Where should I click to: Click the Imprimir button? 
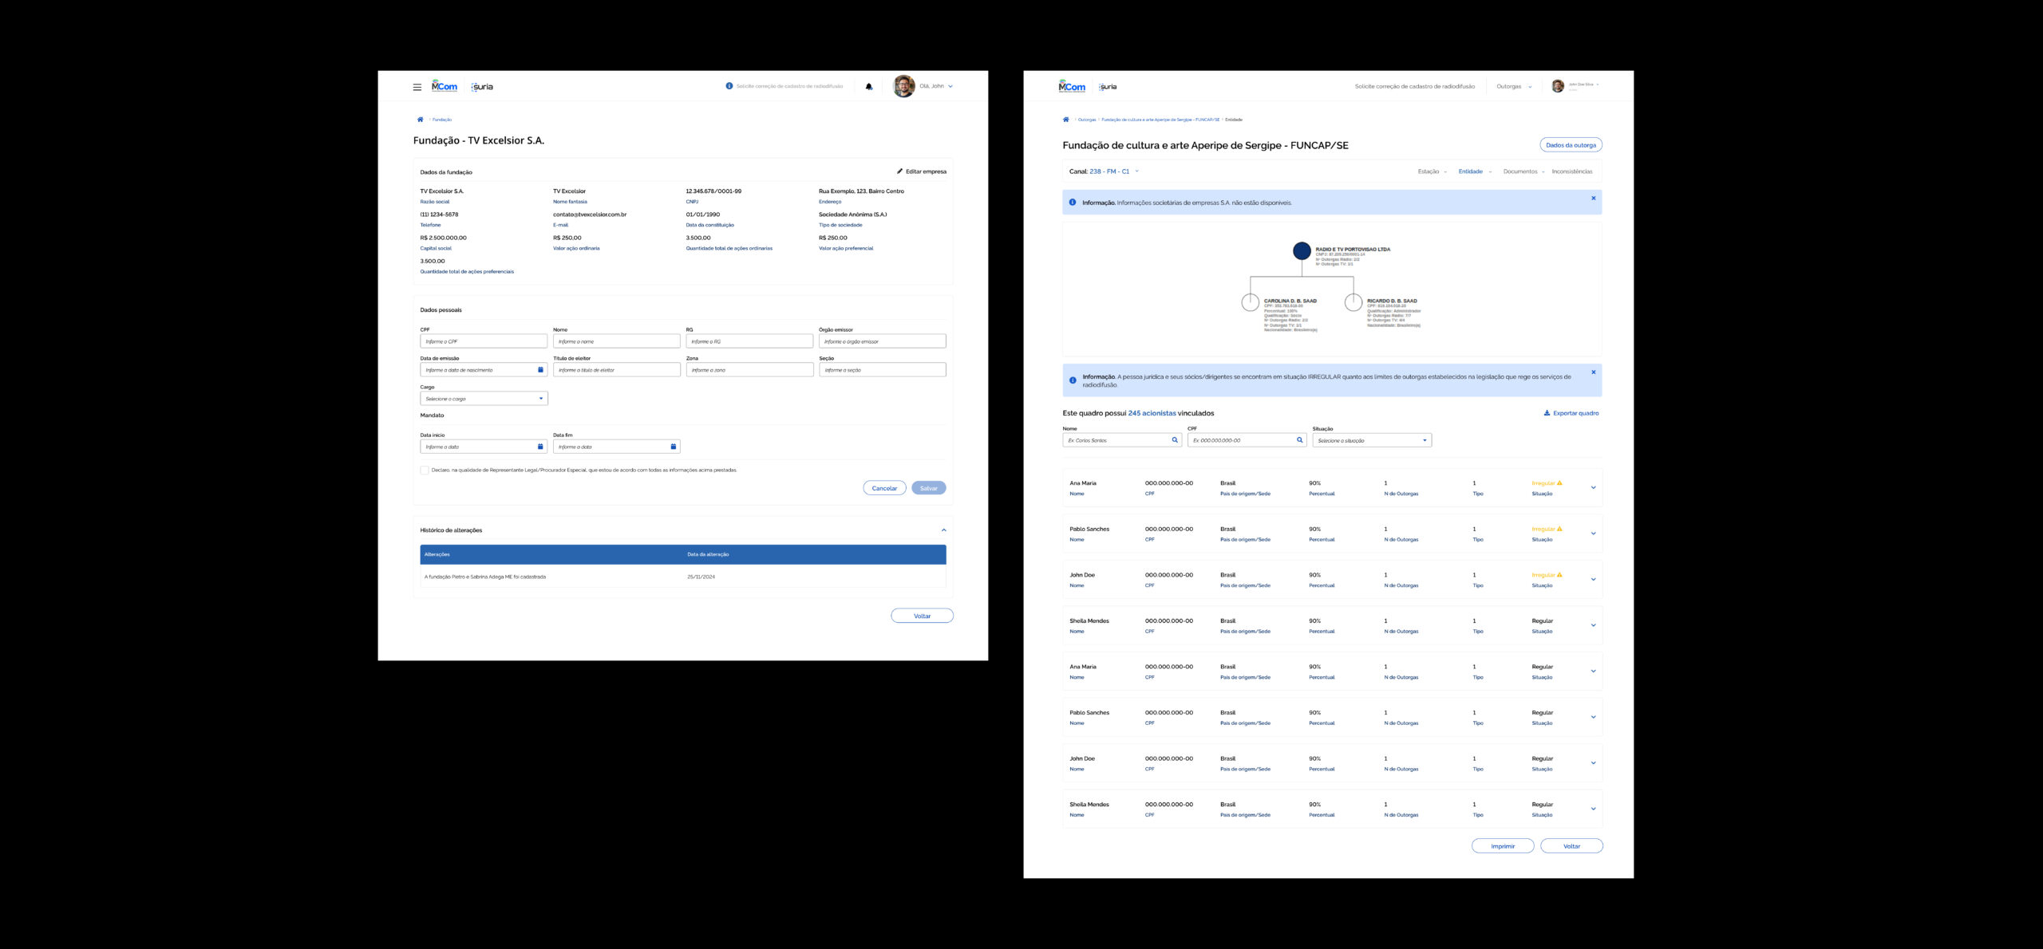(x=1502, y=846)
